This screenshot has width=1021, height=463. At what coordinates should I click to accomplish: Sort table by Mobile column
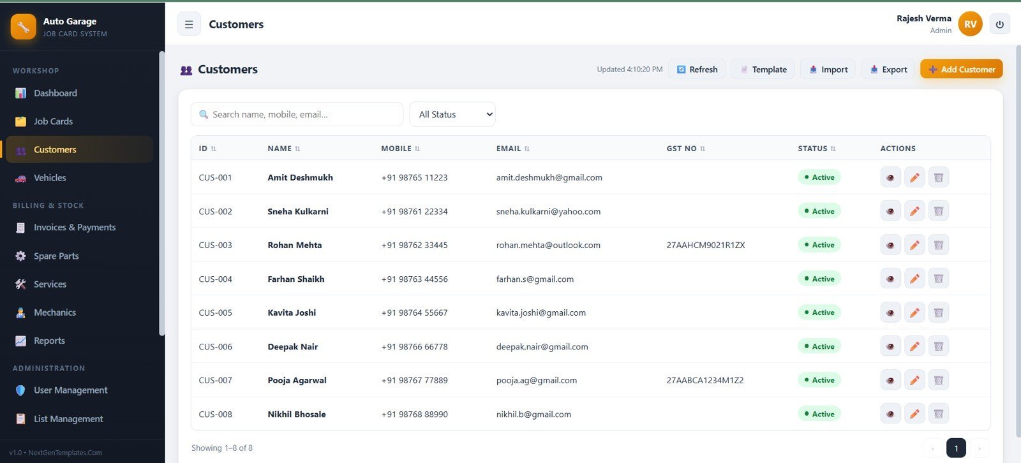point(401,149)
